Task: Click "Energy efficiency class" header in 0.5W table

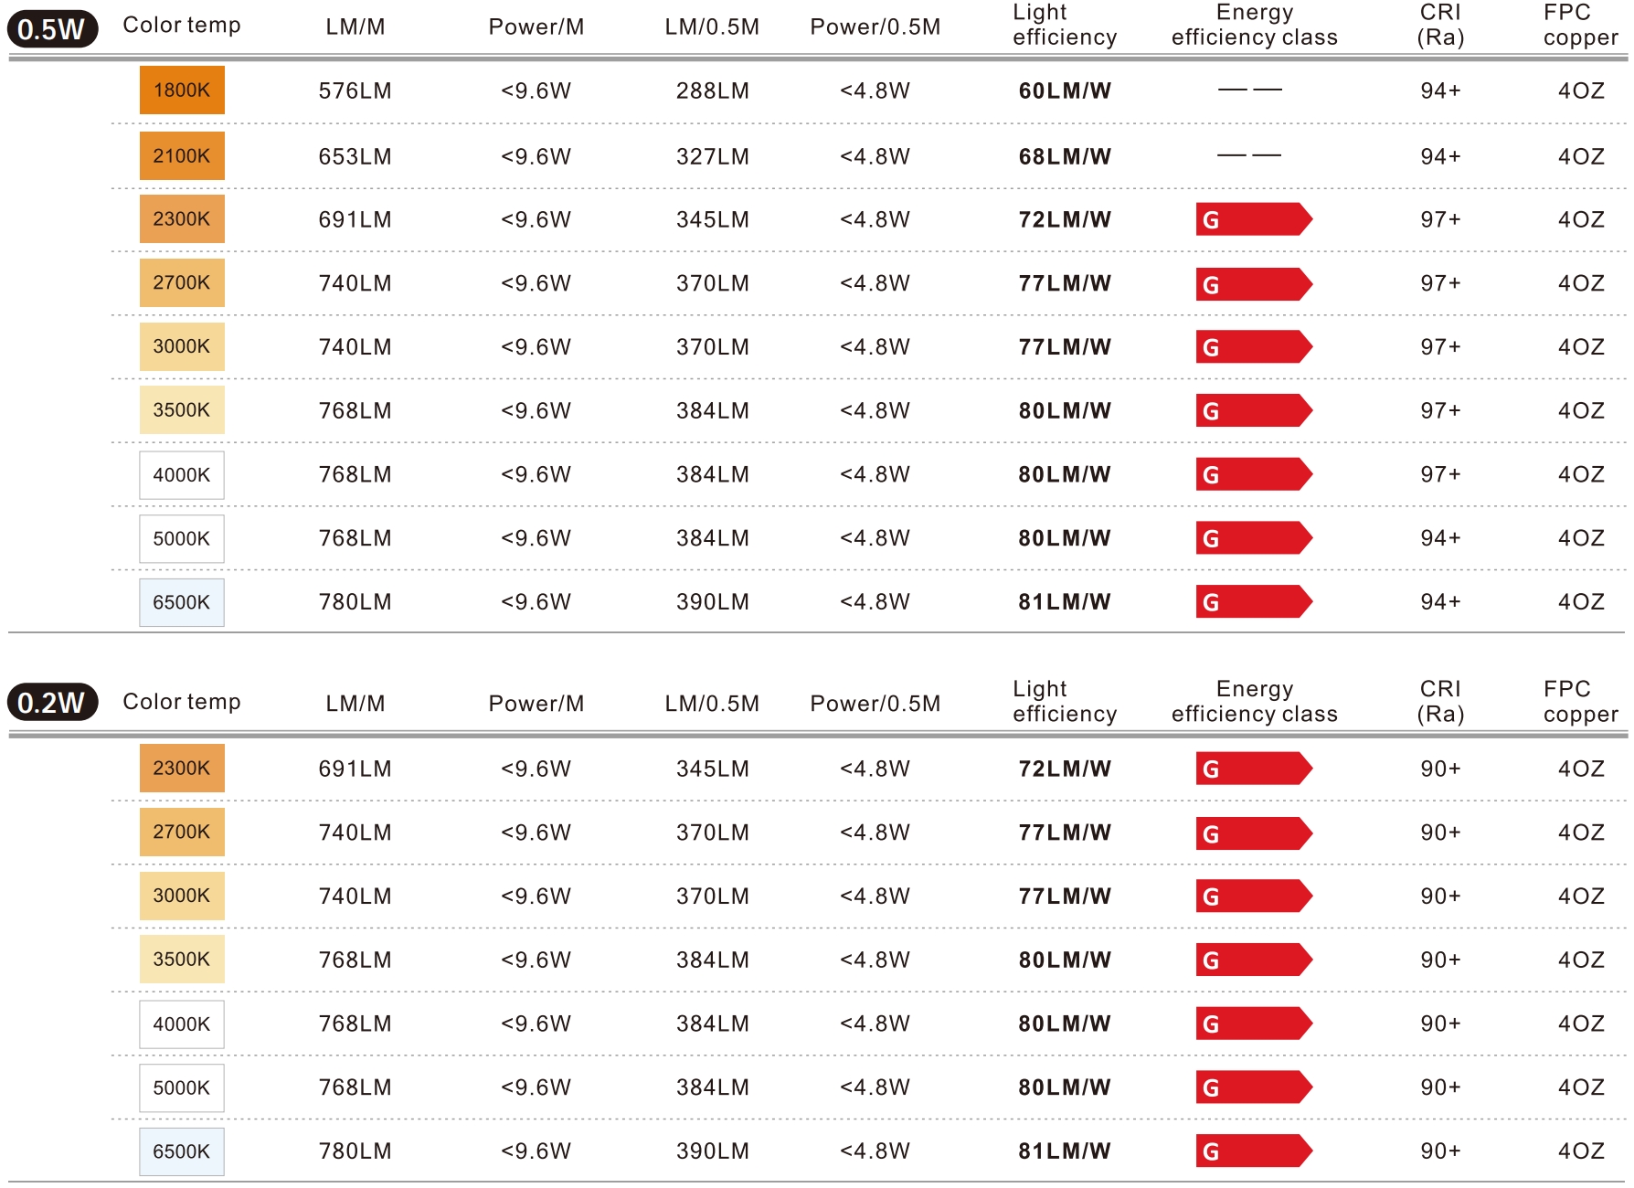Action: (1254, 25)
